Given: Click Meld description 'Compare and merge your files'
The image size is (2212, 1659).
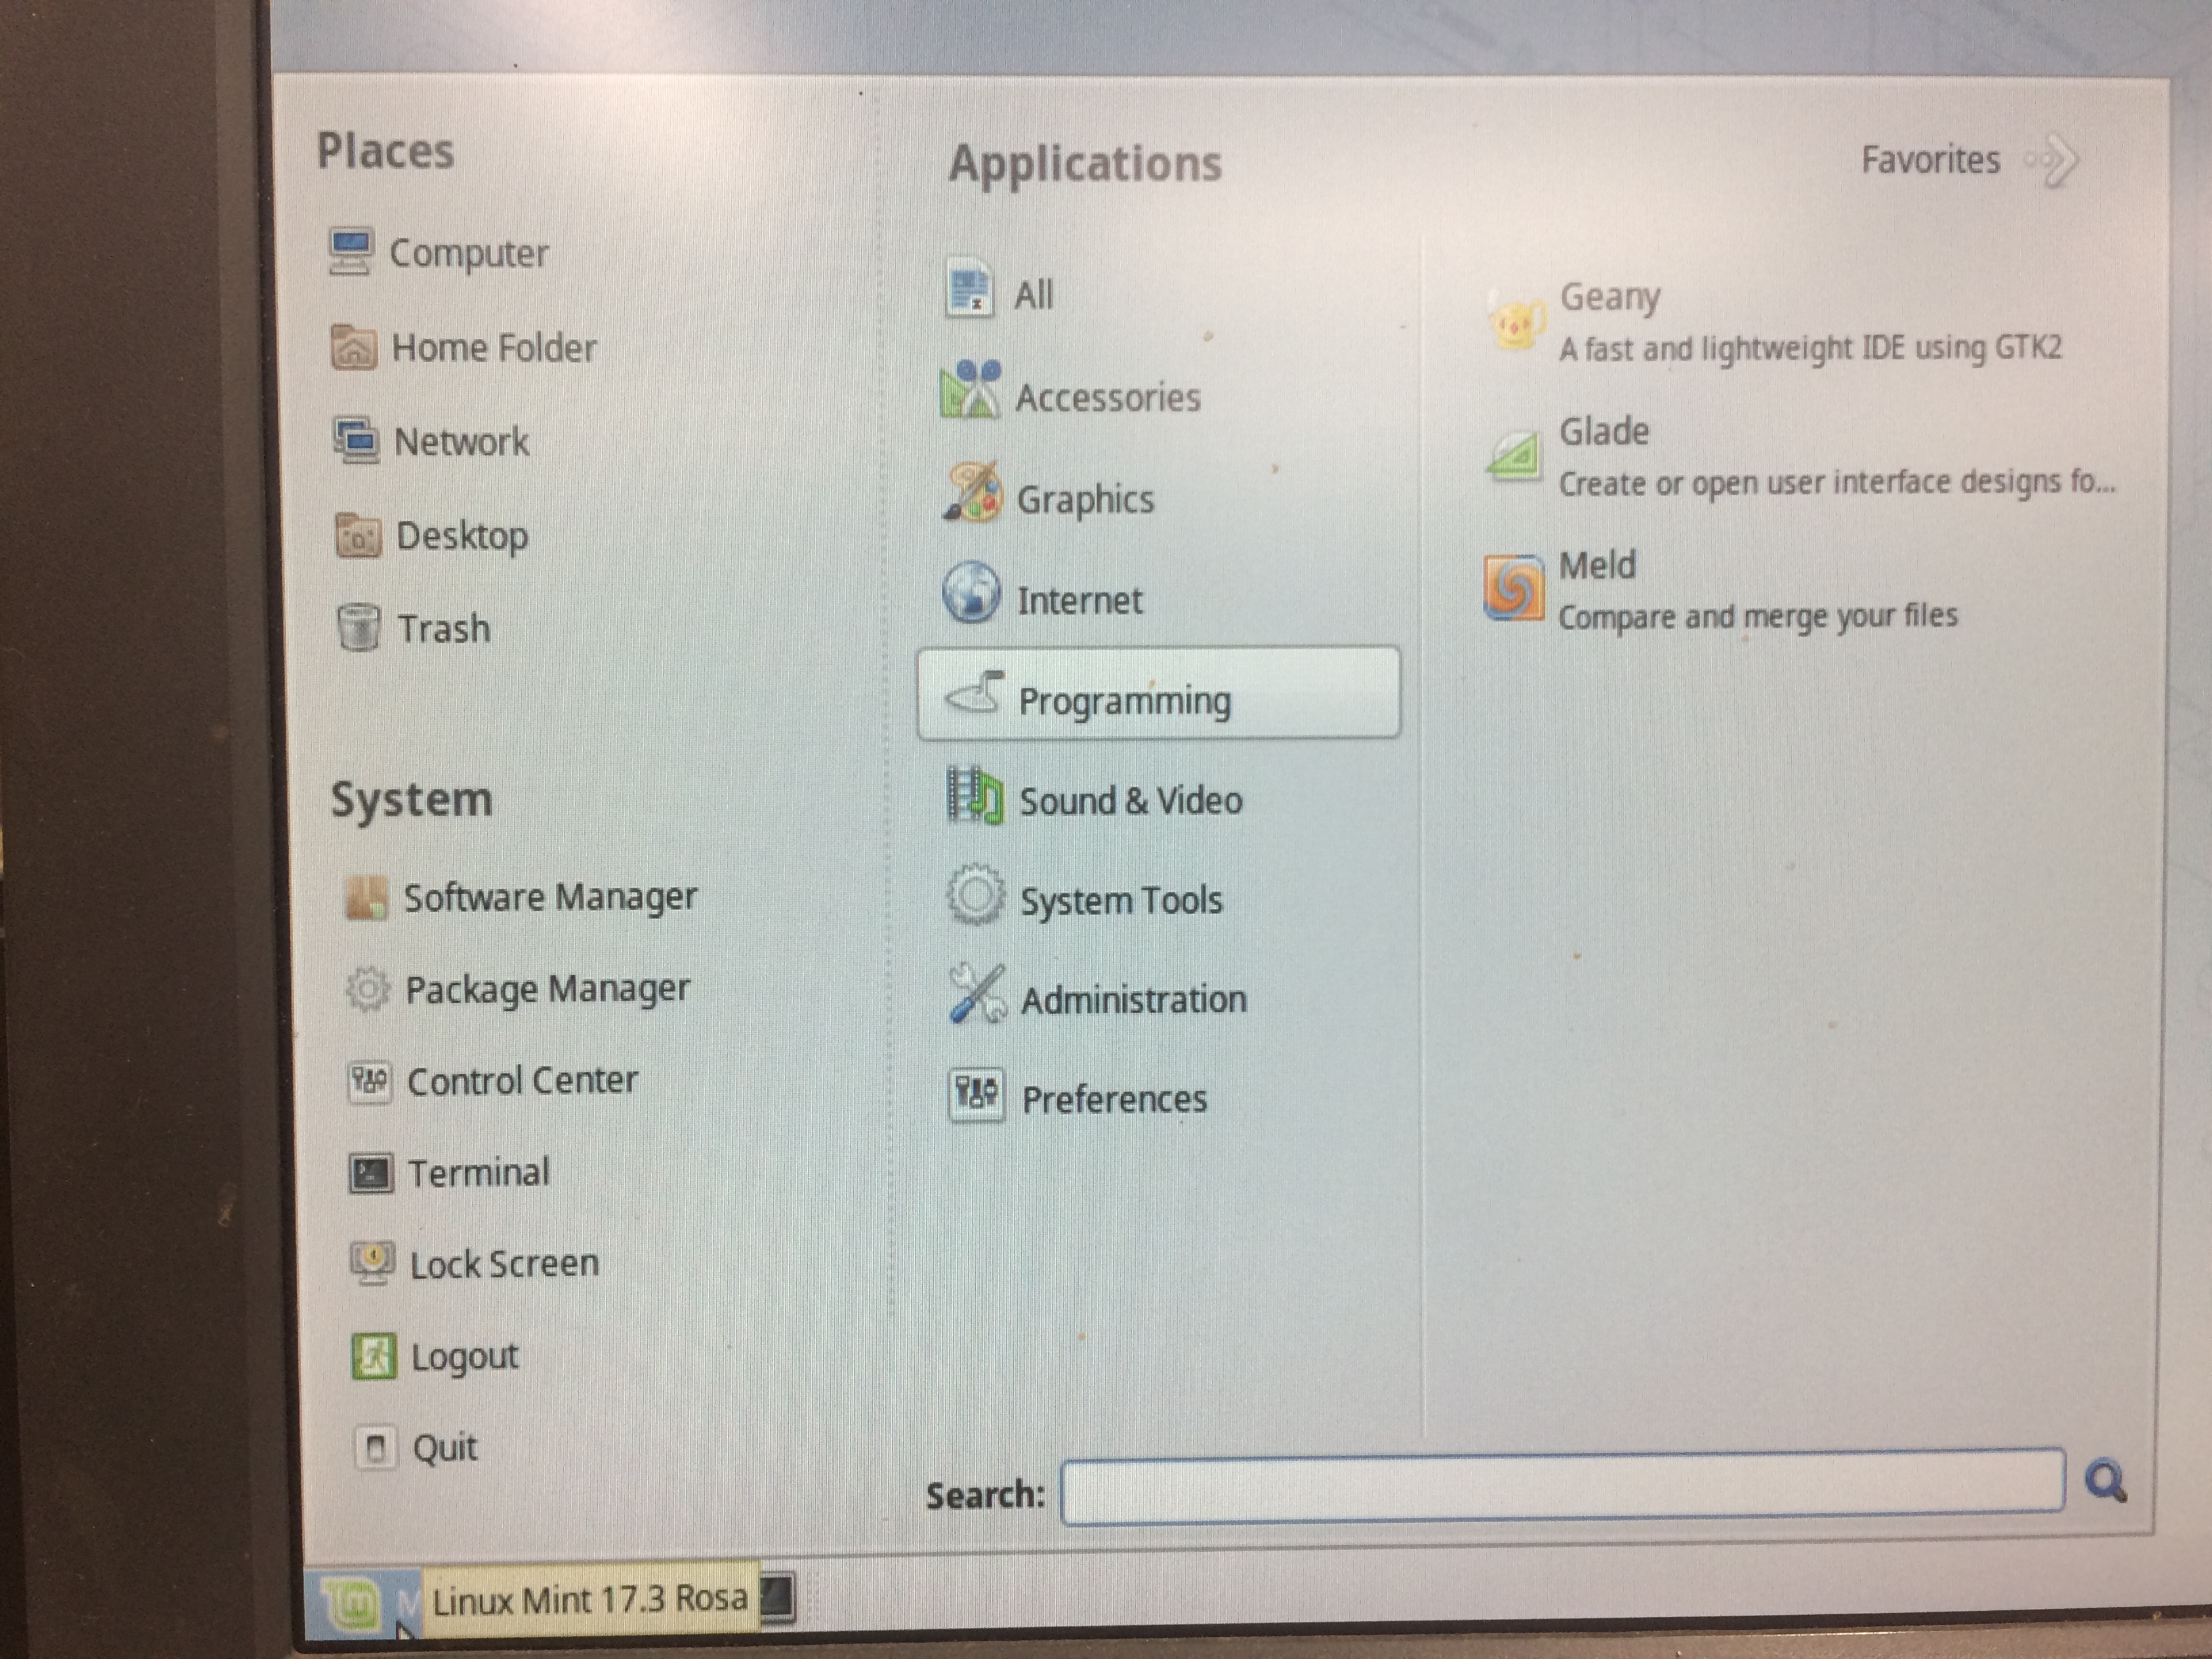Looking at the screenshot, I should (x=1758, y=616).
